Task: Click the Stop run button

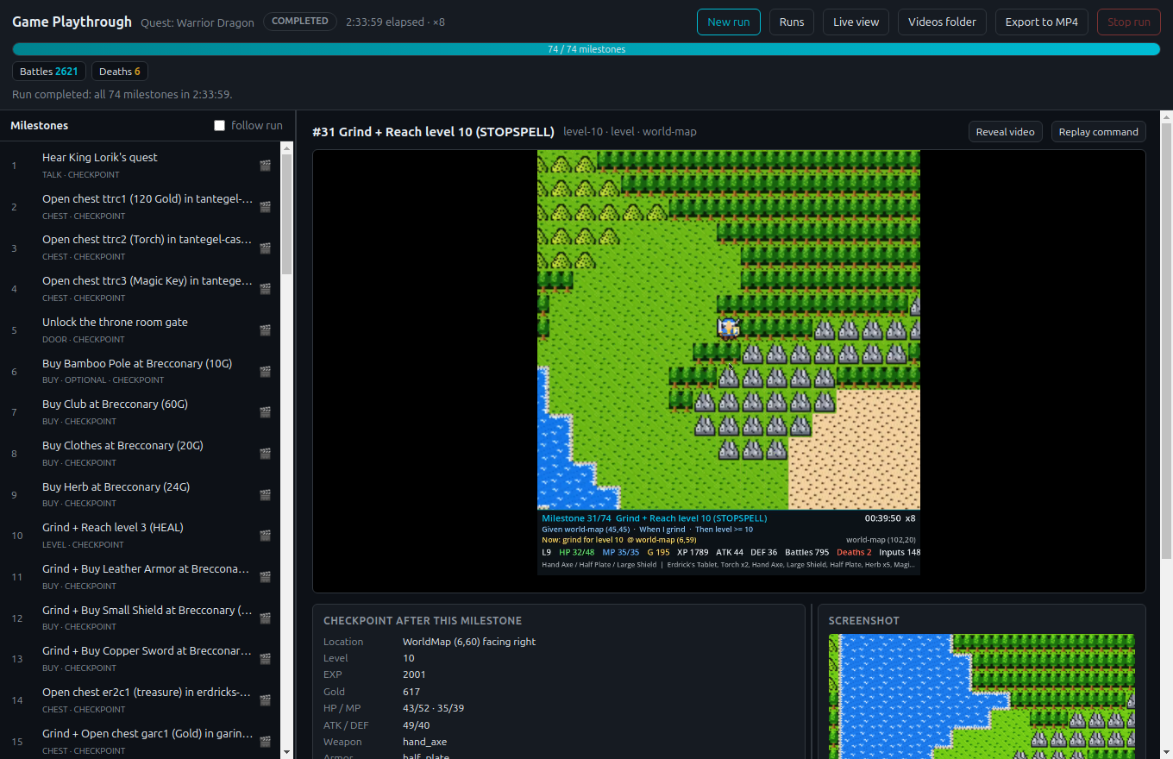Action: tap(1129, 22)
